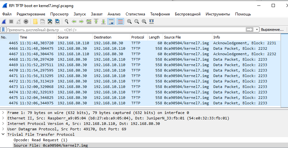Maximize the Wireshark window
This screenshot has width=288, height=148.
273,5
